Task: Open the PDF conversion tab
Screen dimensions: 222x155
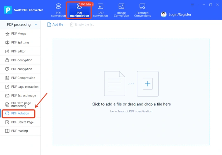Action: [x=58, y=10]
